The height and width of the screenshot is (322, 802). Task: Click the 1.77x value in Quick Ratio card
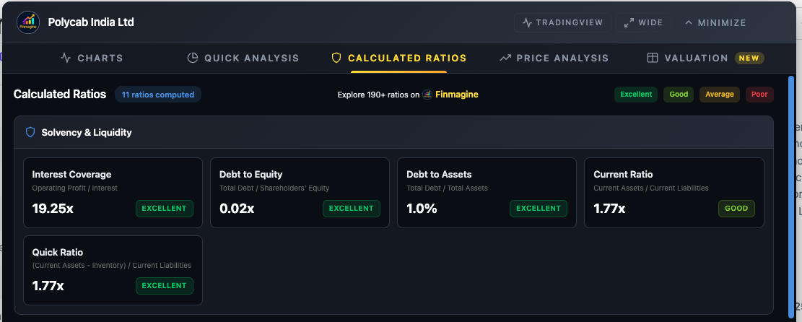click(48, 286)
